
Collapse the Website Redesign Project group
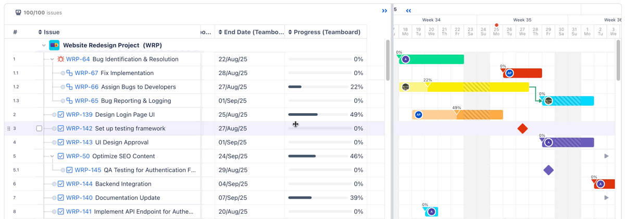[44, 45]
